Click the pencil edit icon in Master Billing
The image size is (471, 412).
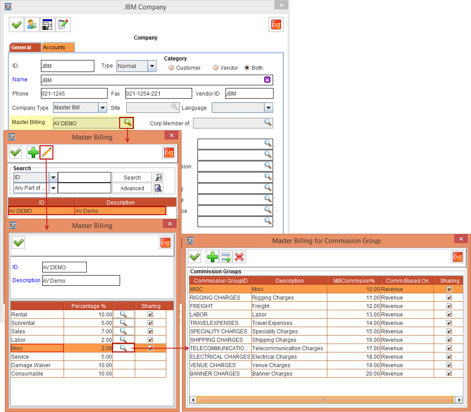tap(47, 153)
